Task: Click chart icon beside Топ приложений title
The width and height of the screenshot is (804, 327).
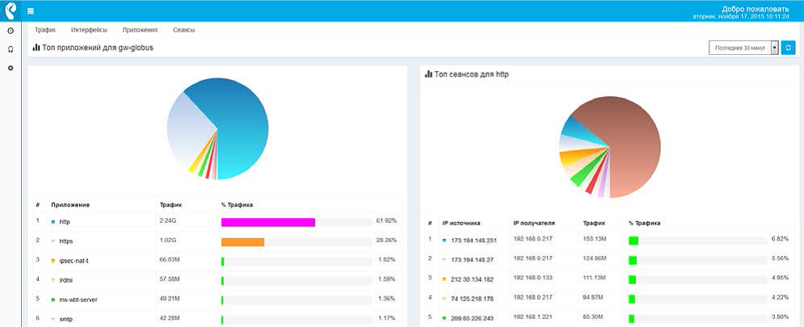Action: pyautogui.click(x=36, y=48)
